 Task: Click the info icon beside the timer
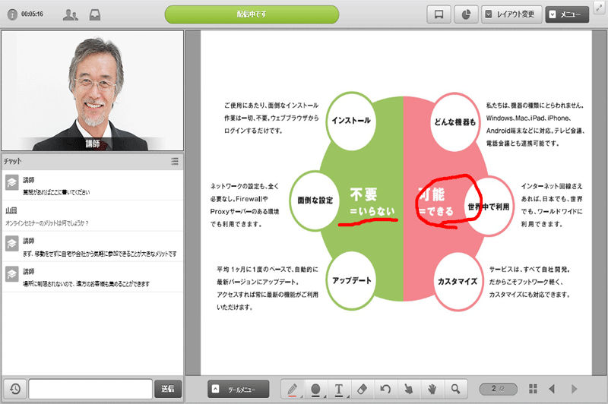(11, 14)
